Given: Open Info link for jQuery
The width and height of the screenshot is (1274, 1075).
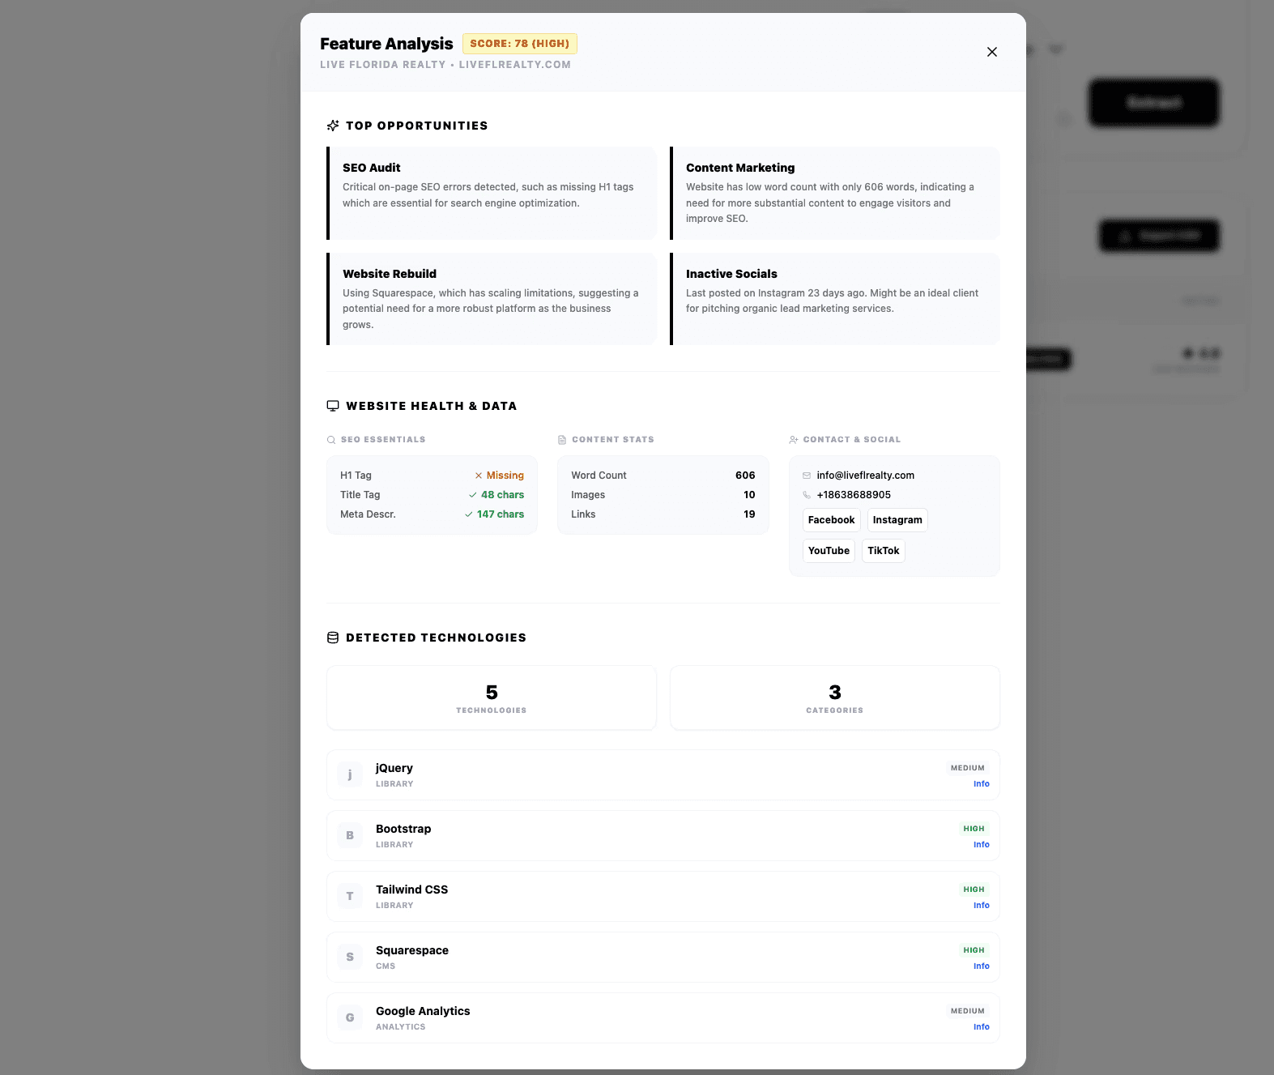Looking at the screenshot, I should pos(982,784).
